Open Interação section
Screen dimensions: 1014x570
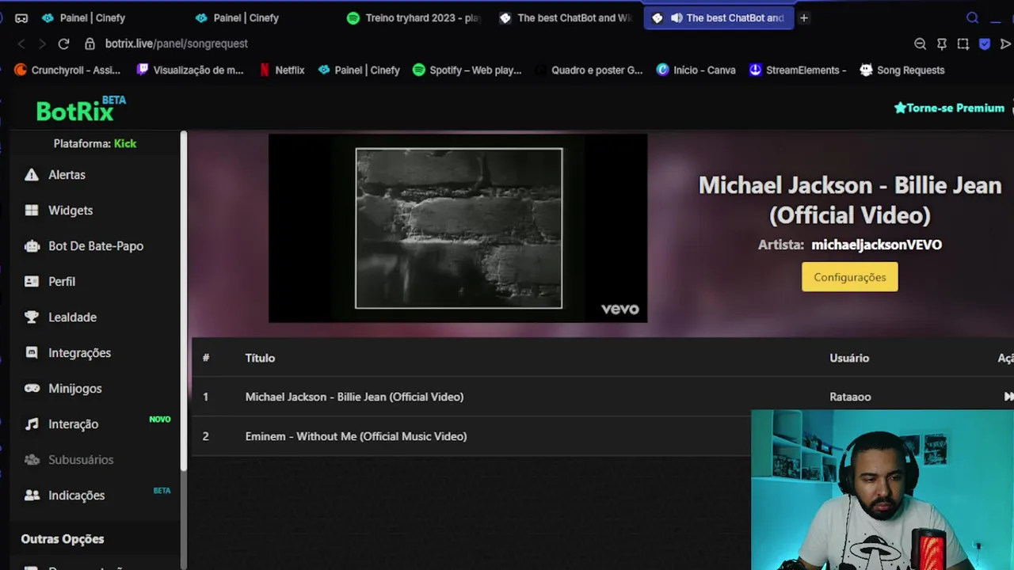73,424
